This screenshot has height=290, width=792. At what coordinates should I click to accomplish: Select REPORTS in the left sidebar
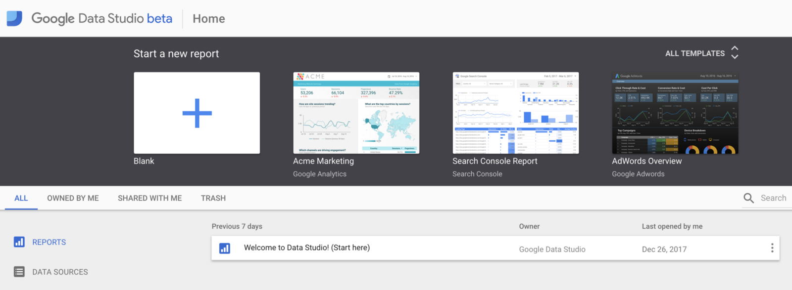(x=49, y=242)
